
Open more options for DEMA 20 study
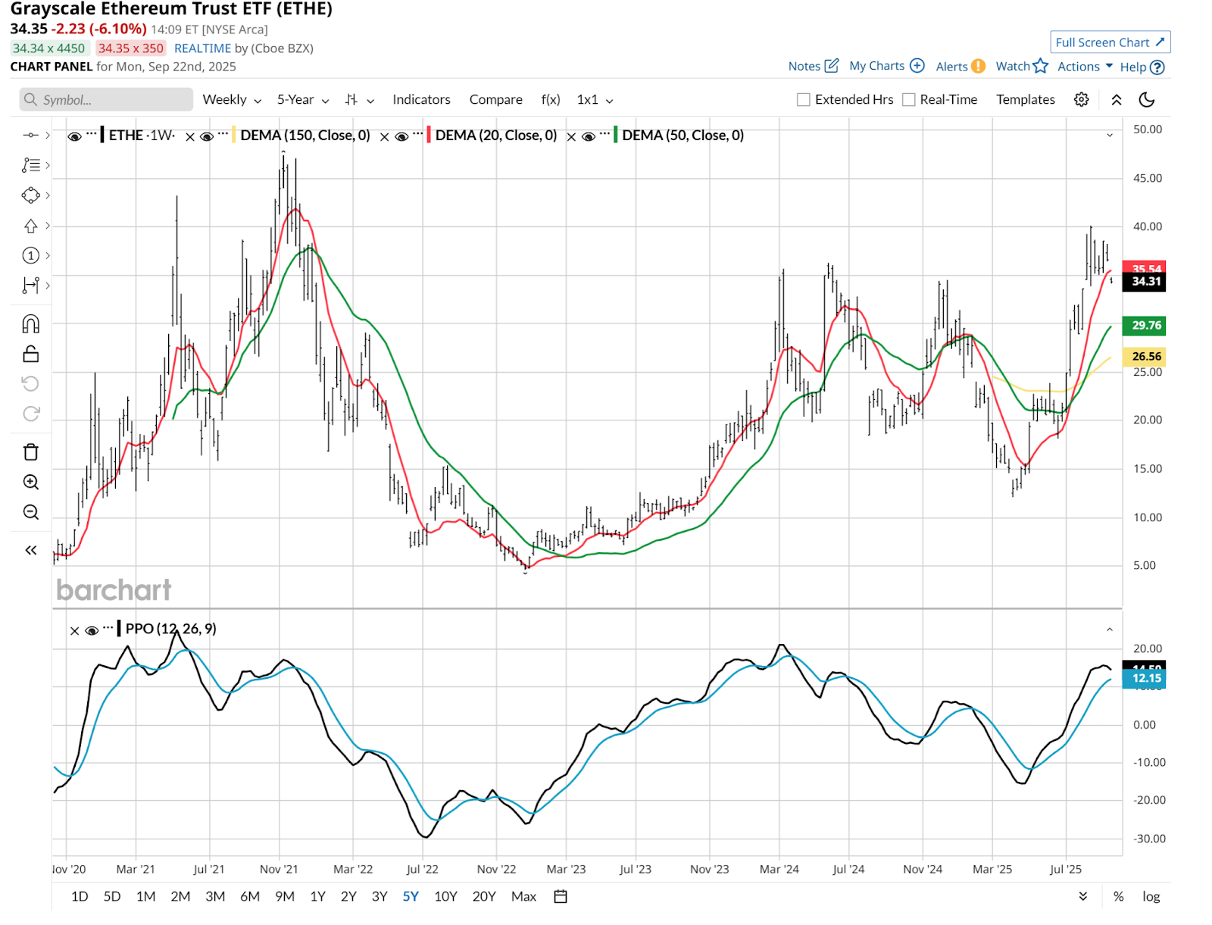(418, 133)
